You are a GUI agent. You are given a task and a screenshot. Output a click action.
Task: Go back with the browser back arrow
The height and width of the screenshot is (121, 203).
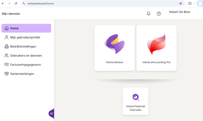(3, 4)
